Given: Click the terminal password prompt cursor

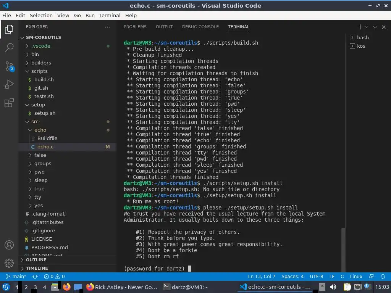Looking at the screenshot, I should click(189, 269).
